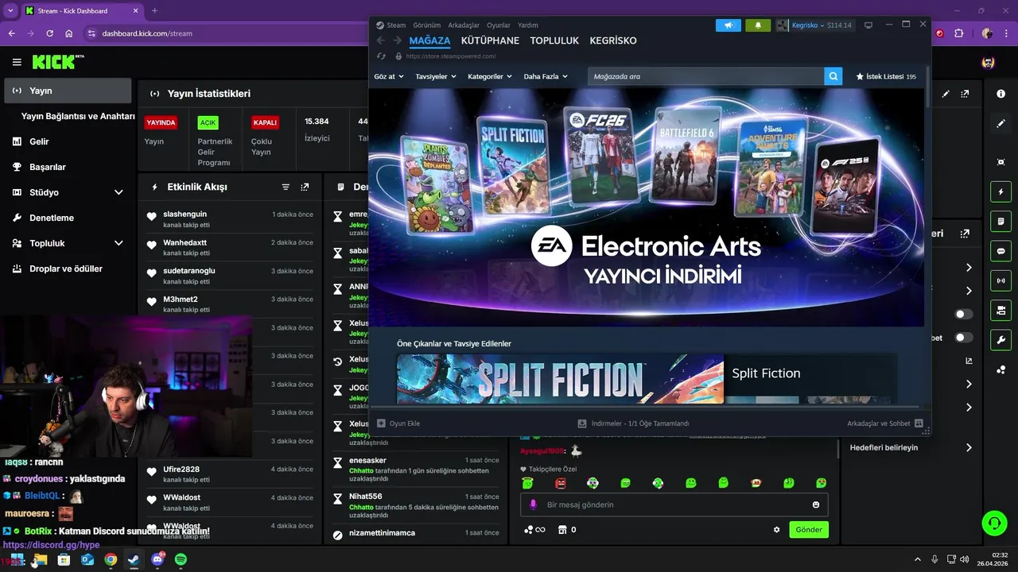
Task: Open the Daha Fazla dropdown in Steam
Action: [x=546, y=76]
